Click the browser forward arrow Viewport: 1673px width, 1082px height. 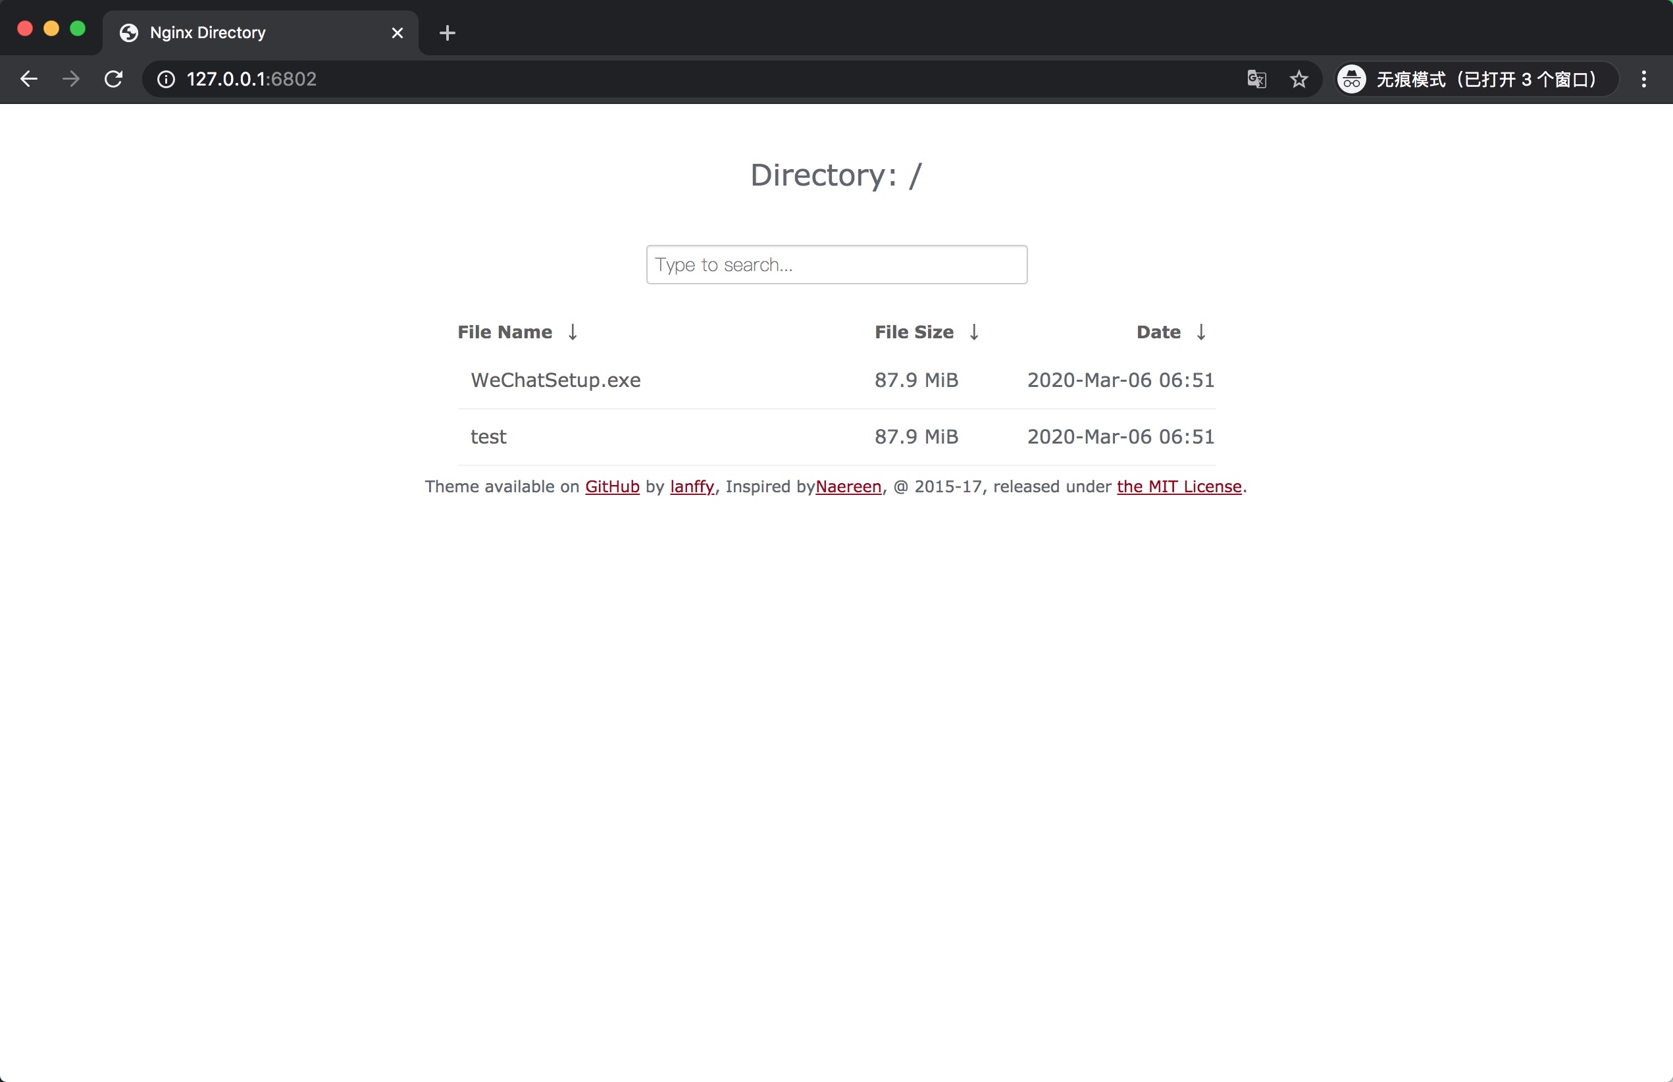(x=71, y=79)
